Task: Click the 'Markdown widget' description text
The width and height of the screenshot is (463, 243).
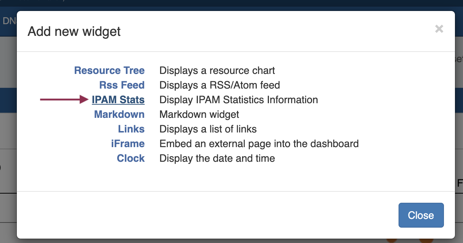Action: (x=199, y=115)
